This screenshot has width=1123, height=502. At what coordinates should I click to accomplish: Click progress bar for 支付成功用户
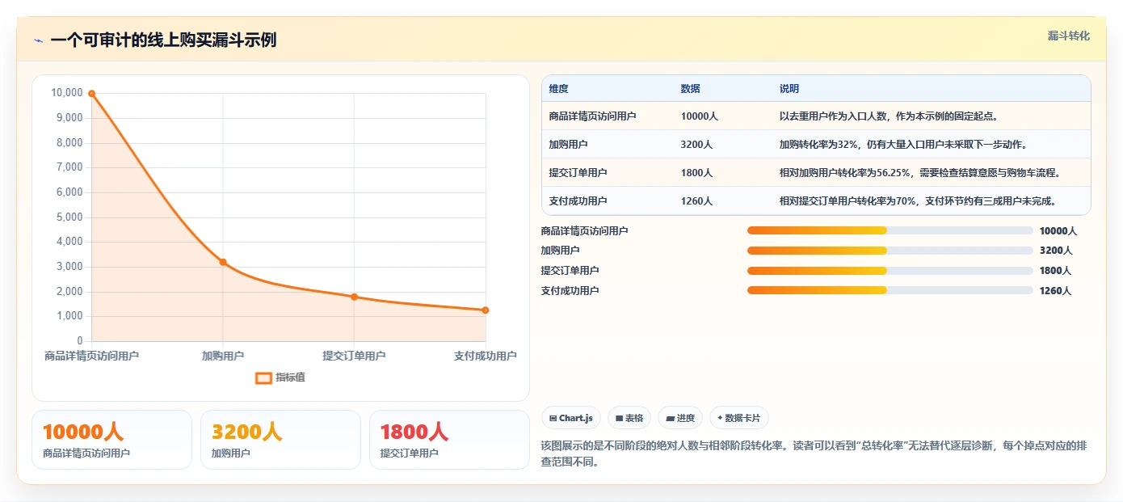click(890, 290)
